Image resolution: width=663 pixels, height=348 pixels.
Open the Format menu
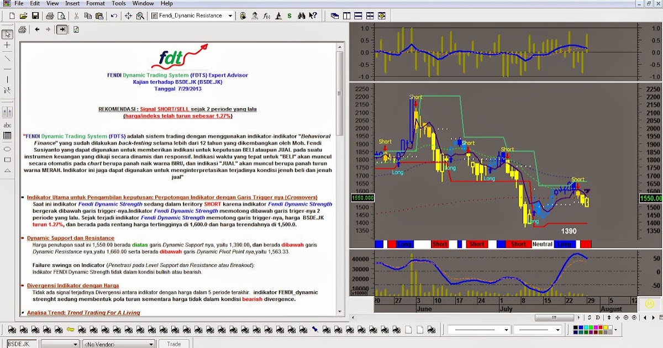pyautogui.click(x=95, y=3)
